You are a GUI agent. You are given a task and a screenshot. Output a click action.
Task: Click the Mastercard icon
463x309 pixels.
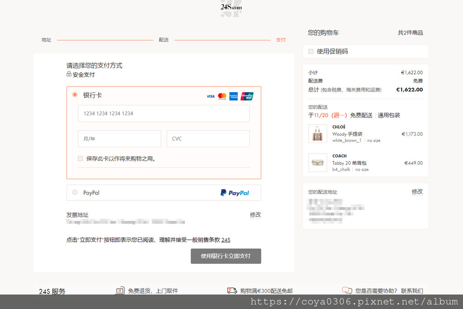click(x=222, y=96)
